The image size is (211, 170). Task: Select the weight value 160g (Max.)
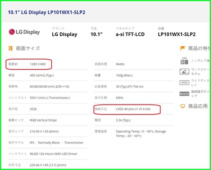click(124, 75)
